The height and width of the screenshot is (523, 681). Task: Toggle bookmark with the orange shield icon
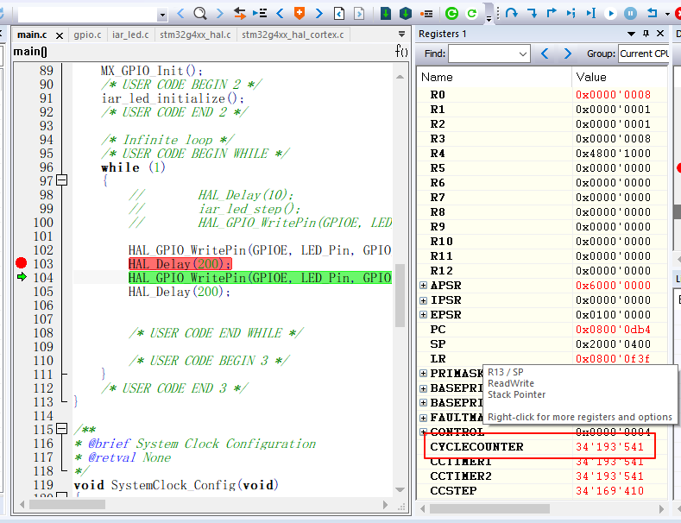coord(300,14)
